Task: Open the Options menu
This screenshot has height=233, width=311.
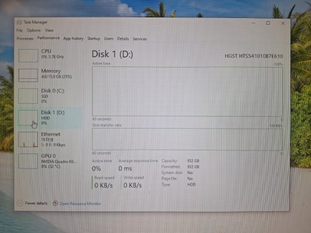Action: tap(34, 30)
